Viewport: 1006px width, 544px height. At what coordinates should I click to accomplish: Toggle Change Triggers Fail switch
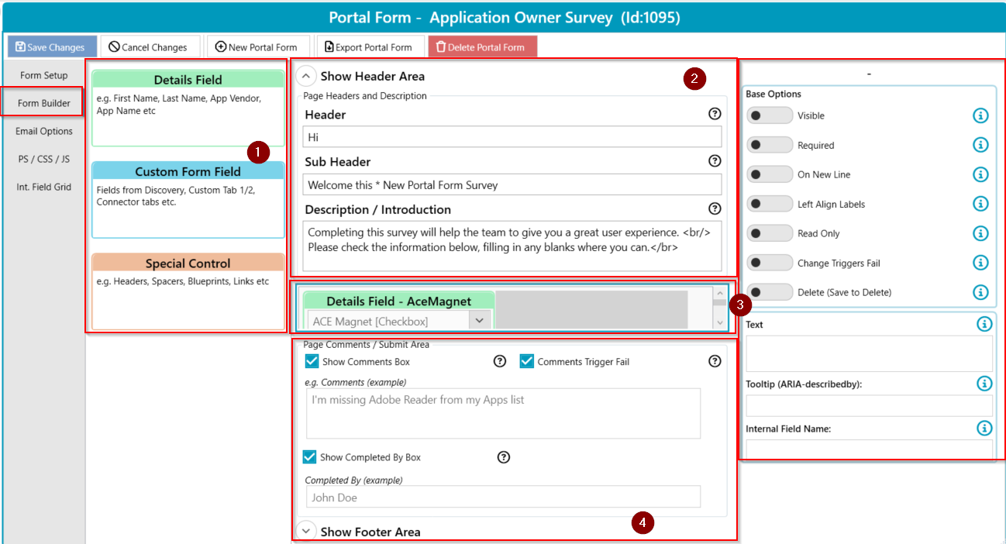[x=770, y=263]
